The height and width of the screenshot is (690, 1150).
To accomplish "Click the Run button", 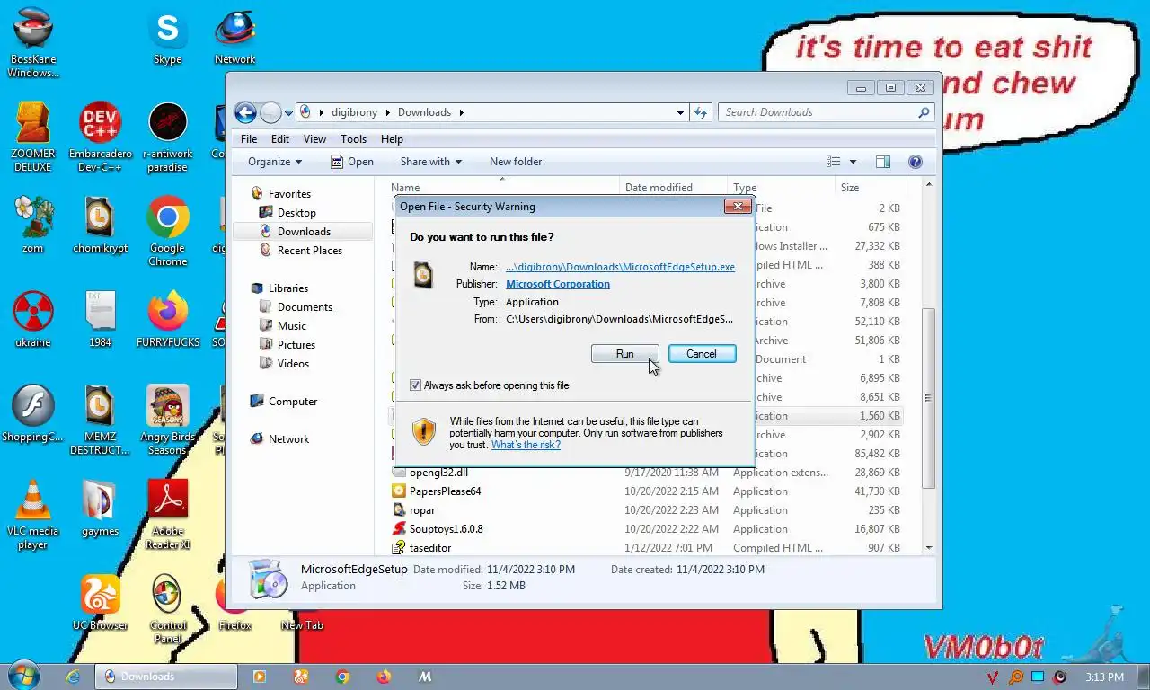I will coord(624,354).
